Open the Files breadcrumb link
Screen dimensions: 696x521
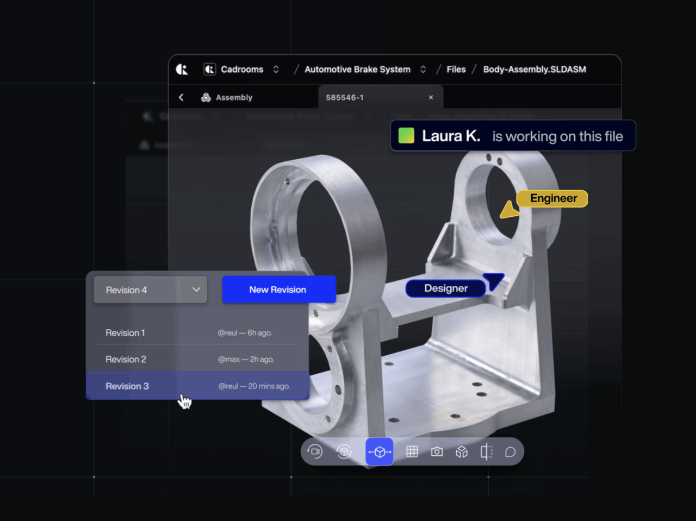pyautogui.click(x=456, y=69)
